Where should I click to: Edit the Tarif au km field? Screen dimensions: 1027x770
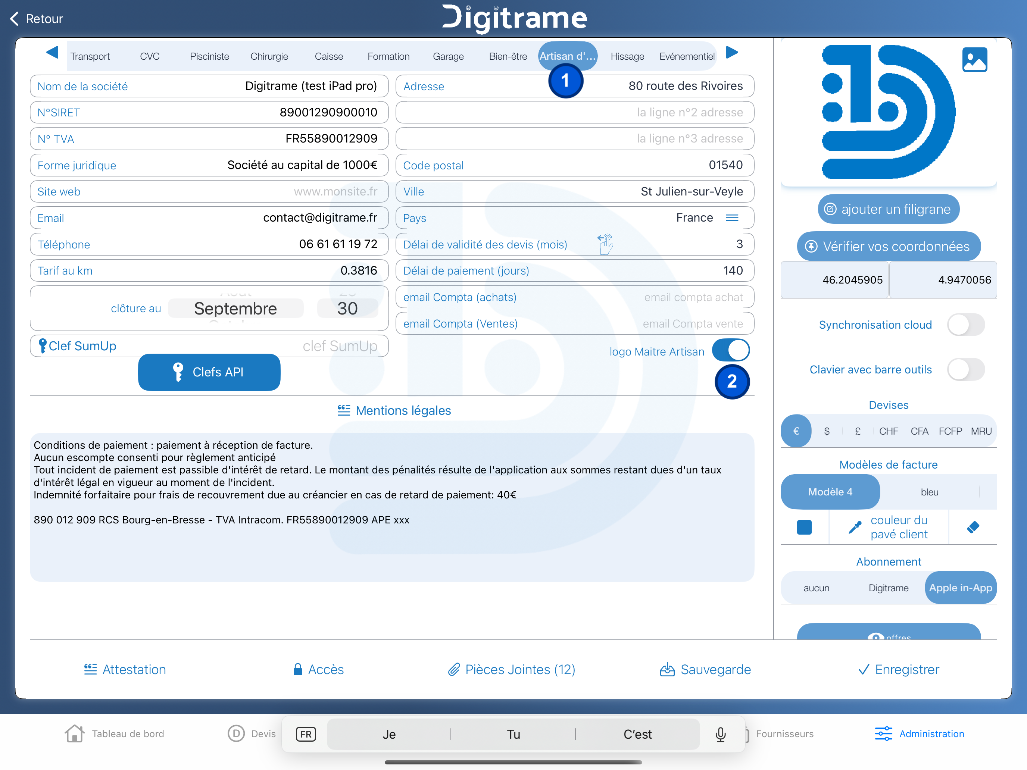[x=209, y=270]
